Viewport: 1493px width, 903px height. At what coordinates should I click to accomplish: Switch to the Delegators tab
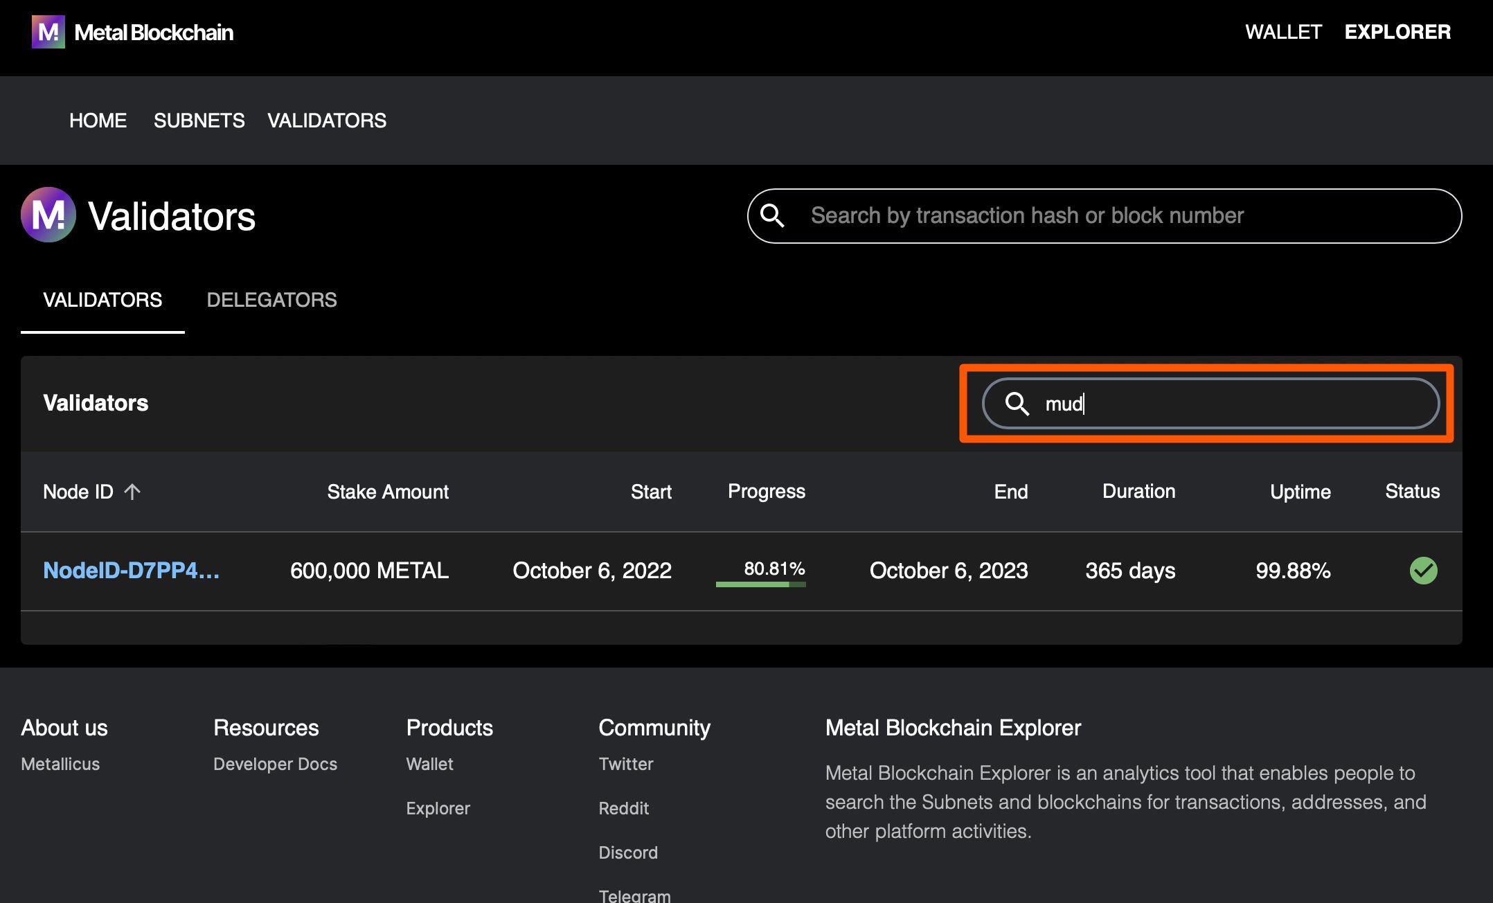271,300
